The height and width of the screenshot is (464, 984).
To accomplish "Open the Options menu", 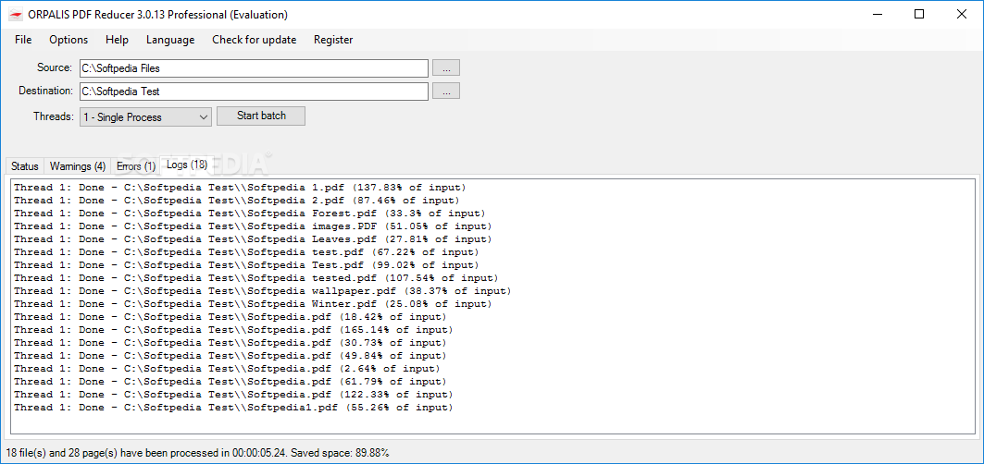I will 69,40.
